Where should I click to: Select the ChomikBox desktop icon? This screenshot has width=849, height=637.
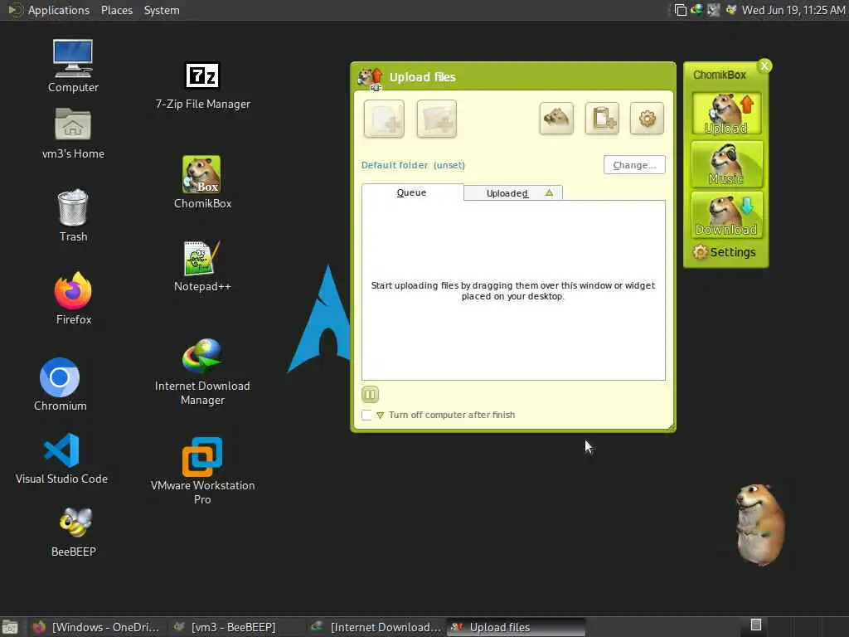202,182
